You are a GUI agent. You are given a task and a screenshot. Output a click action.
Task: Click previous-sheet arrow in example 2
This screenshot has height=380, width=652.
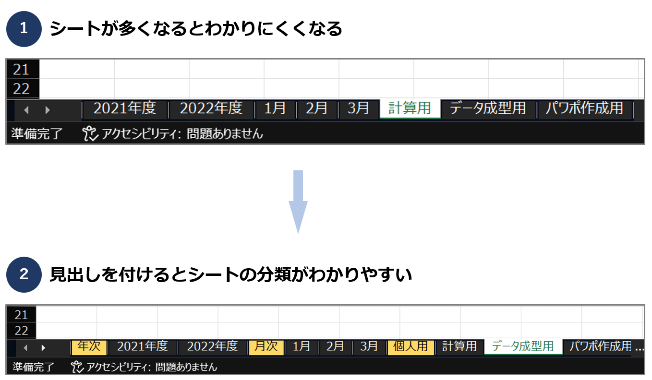(x=26, y=347)
